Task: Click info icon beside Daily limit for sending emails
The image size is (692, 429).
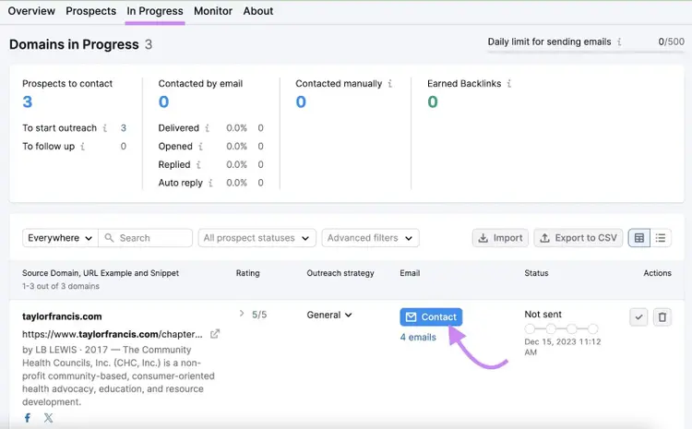Action: (x=619, y=42)
